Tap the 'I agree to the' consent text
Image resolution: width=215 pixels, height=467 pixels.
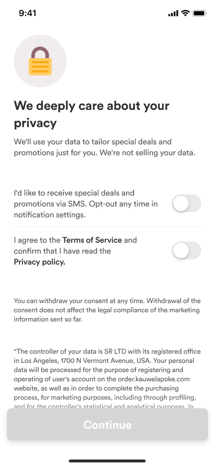[37, 240]
